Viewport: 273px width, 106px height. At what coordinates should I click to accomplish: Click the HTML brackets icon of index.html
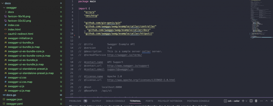[x=6, y=30]
